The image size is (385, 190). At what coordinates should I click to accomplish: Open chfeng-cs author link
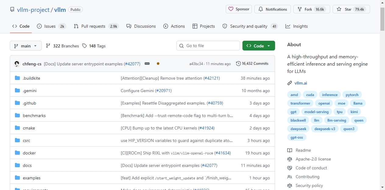(x=32, y=64)
